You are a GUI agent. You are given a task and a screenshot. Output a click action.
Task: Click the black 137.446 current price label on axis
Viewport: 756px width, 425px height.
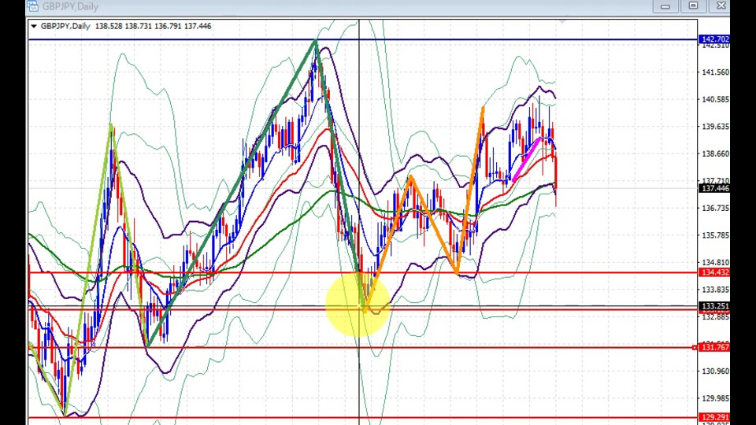click(714, 188)
